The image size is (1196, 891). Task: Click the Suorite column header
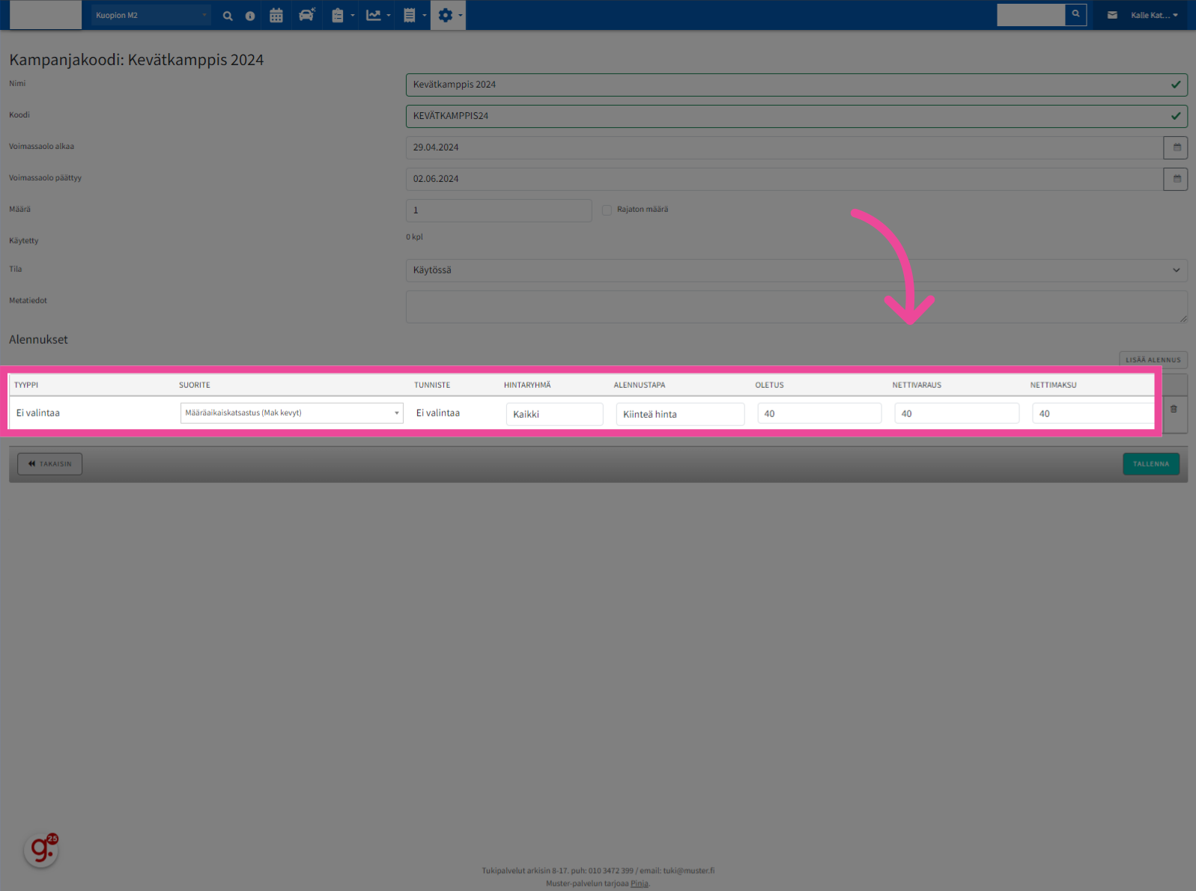[195, 385]
